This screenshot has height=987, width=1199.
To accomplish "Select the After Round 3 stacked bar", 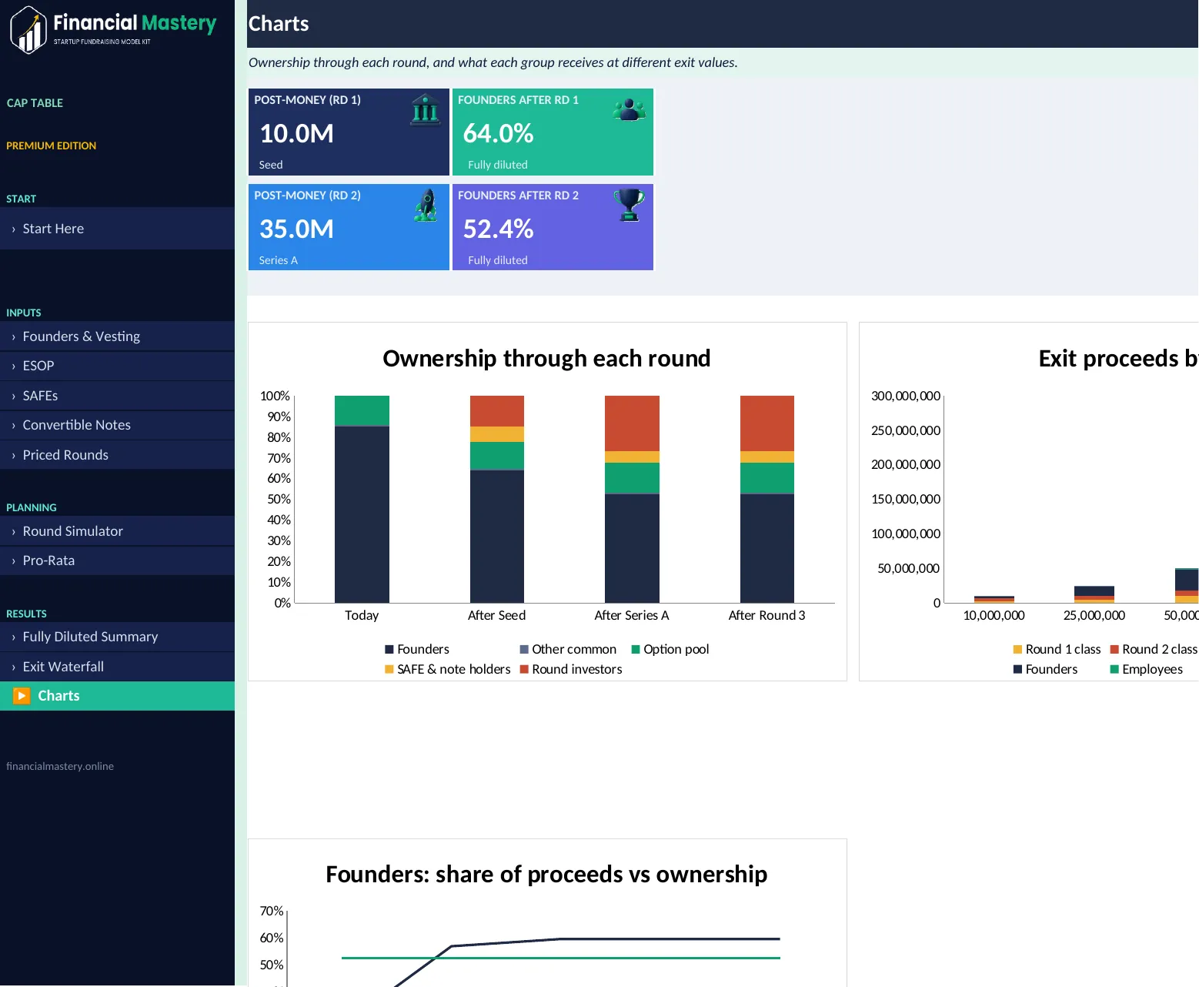I will tap(767, 500).
